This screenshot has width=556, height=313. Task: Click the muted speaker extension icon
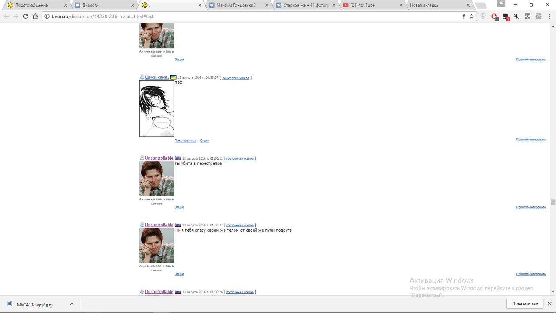[516, 17]
